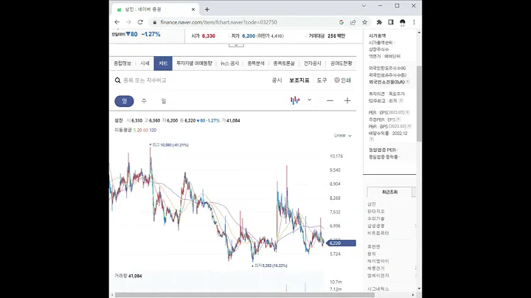Open the Linear scale dropdown
The image size is (531, 298).
pos(343,136)
